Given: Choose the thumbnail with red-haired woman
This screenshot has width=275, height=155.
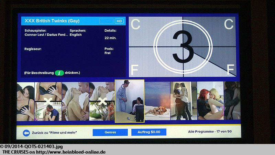Looking at the screenshot, I should tap(210, 101).
